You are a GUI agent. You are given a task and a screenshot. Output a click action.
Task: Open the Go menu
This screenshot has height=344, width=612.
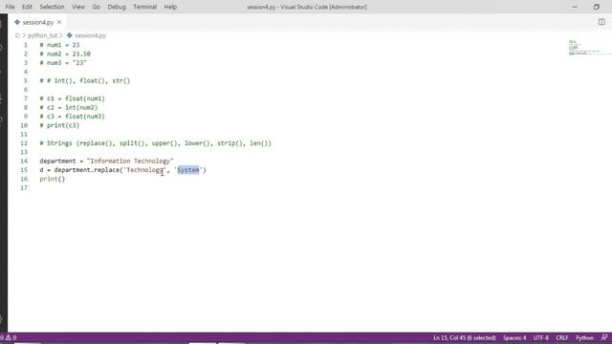[x=96, y=7]
